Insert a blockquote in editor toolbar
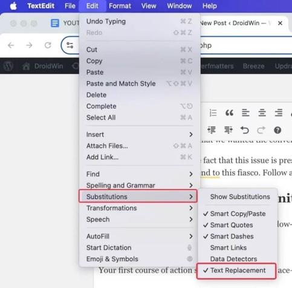The width and height of the screenshot is (292, 288). pyautogui.click(x=229, y=113)
